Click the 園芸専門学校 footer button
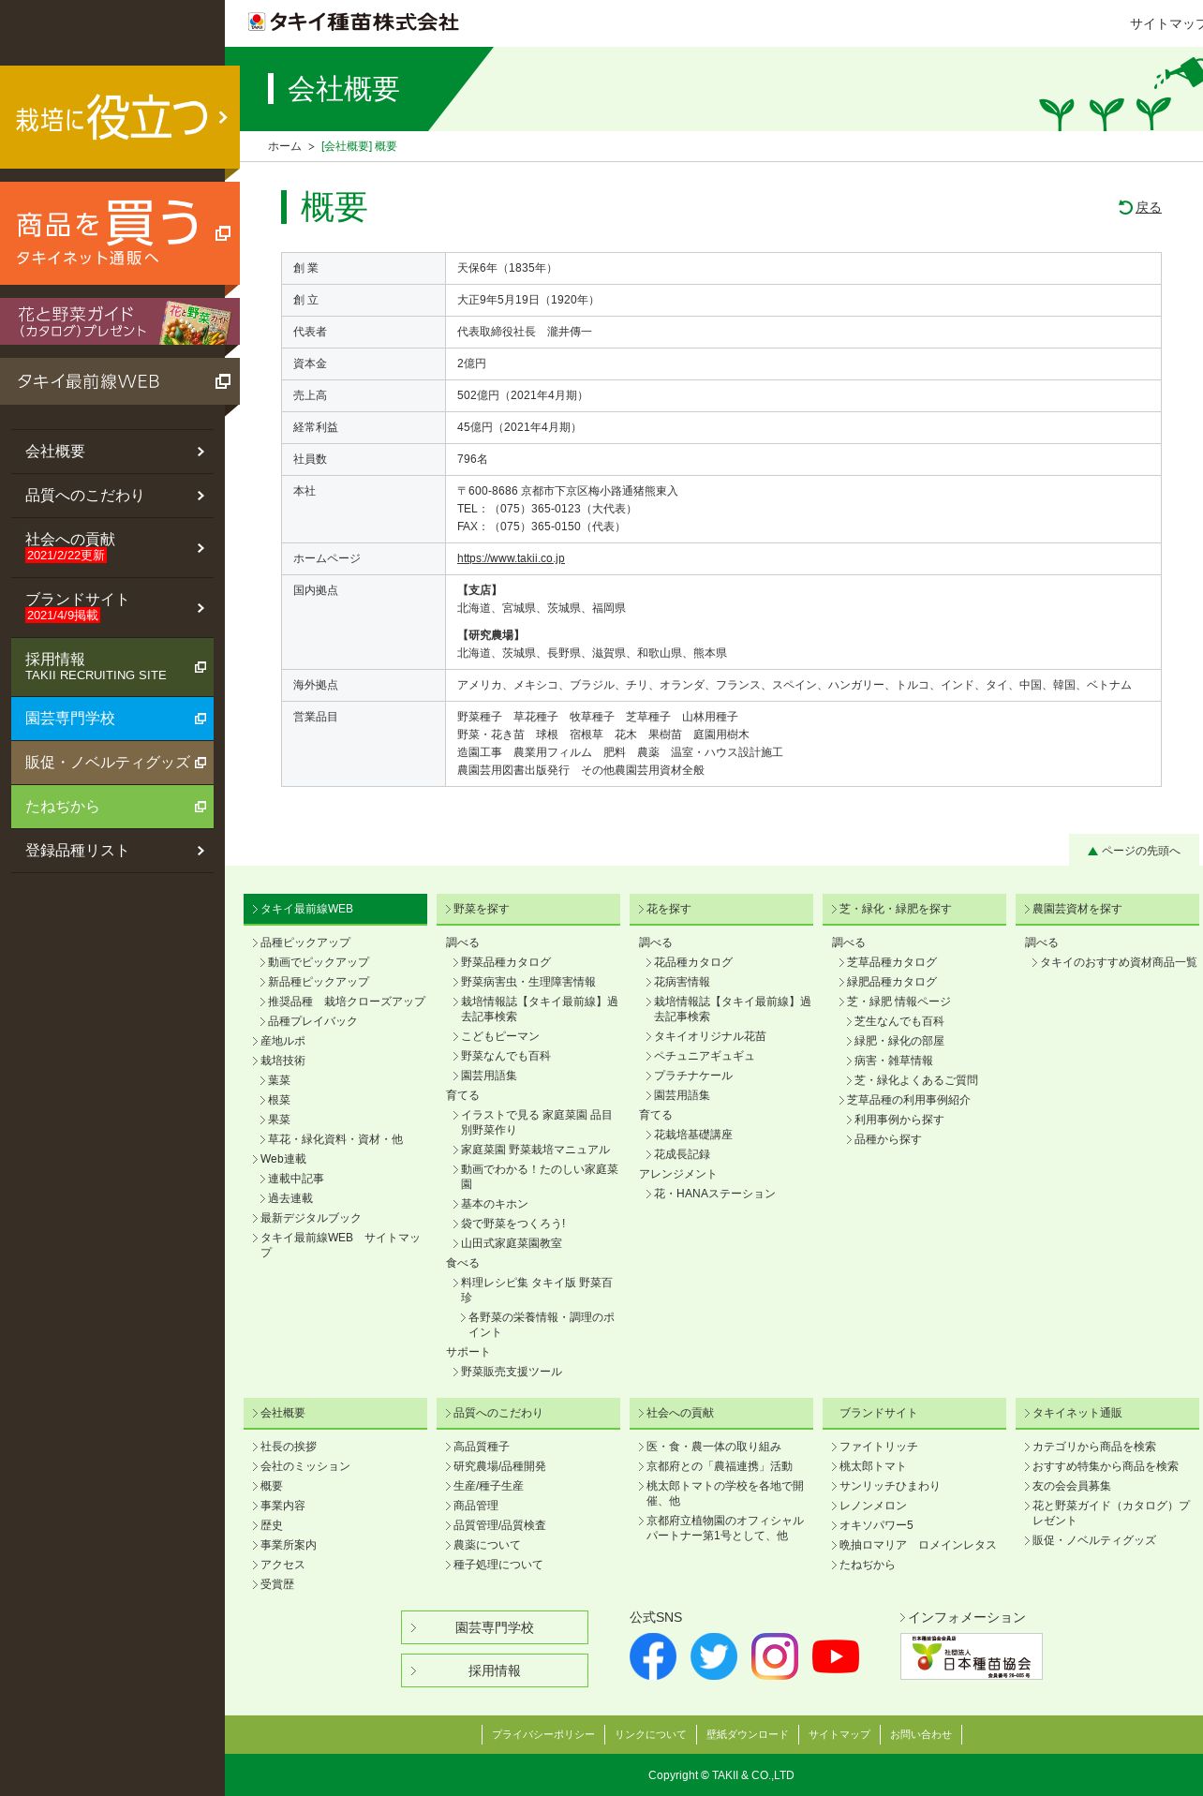 [x=495, y=1627]
